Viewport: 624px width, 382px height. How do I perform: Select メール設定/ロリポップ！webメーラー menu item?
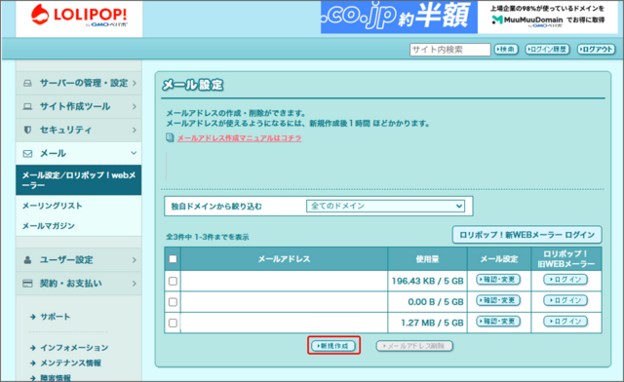tap(79, 180)
